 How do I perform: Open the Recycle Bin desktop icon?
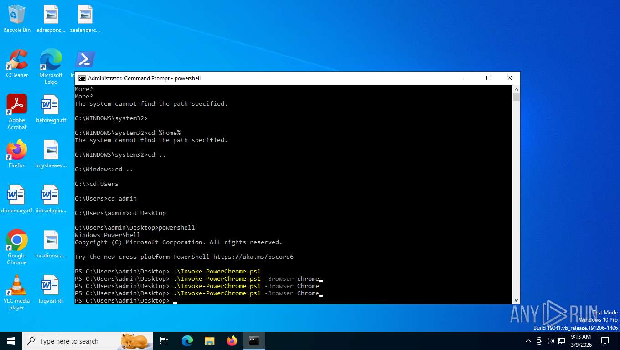pos(17,19)
